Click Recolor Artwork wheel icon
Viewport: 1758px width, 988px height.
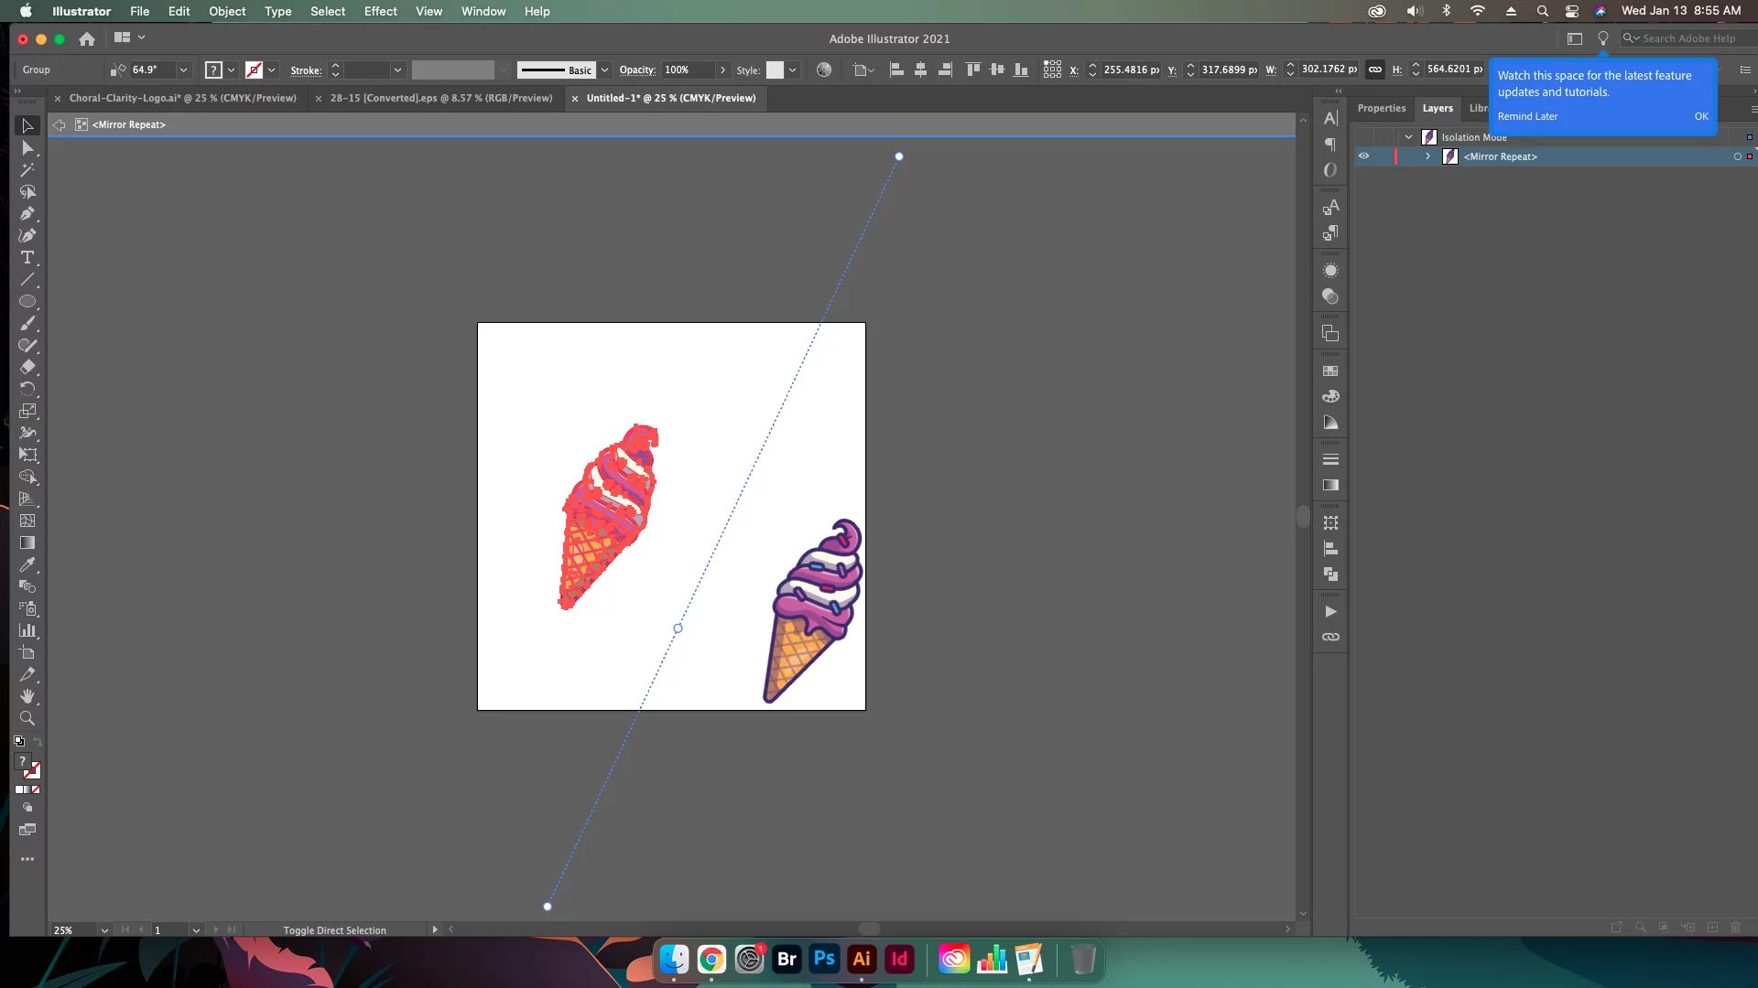[x=824, y=70]
